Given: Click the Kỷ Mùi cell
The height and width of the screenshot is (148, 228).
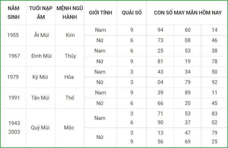Looking at the screenshot, I should tap(40, 77).
